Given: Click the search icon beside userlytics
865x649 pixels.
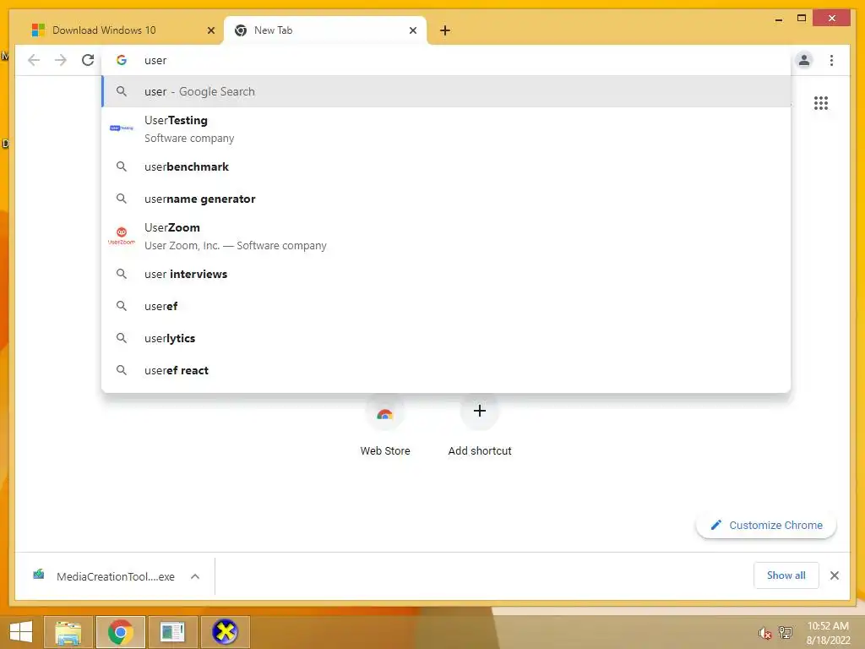Looking at the screenshot, I should [x=122, y=338].
